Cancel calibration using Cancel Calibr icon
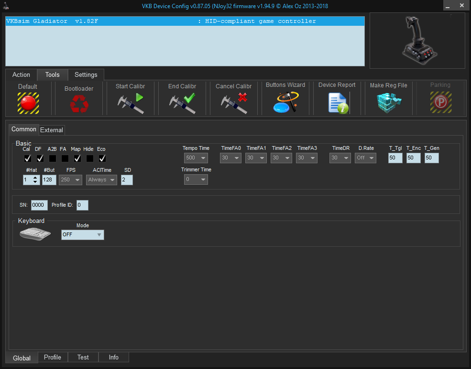 [x=233, y=103]
